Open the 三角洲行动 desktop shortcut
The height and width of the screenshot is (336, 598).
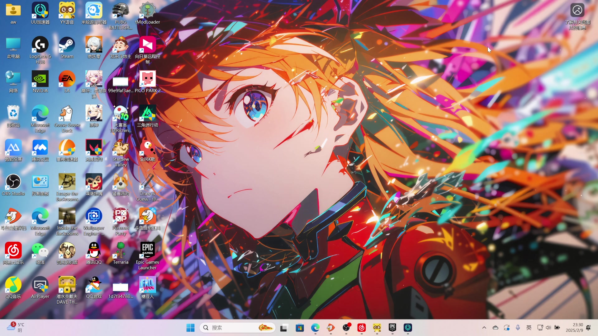click(147, 116)
